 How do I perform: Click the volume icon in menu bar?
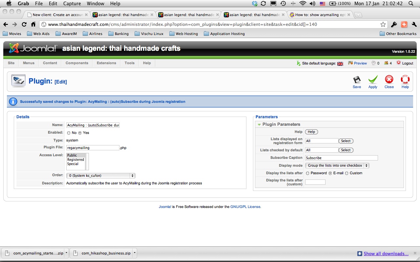tap(312, 4)
